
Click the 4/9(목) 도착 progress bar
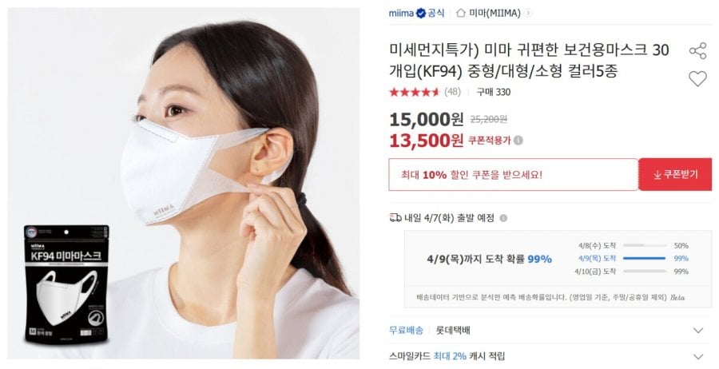[644, 259]
